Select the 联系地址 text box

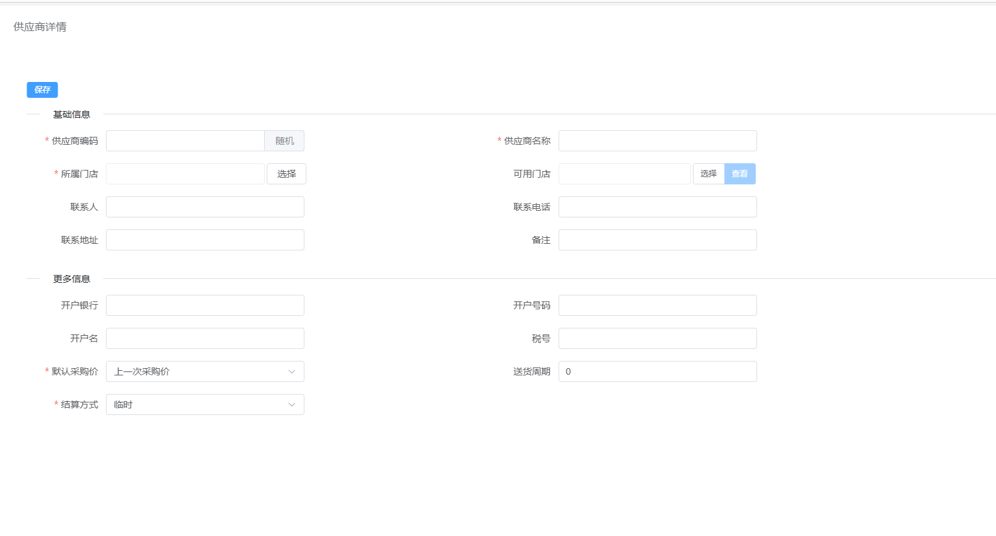[205, 240]
